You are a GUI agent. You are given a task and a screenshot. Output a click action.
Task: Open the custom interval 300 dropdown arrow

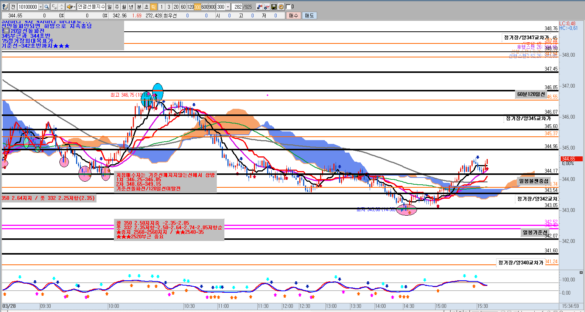click(228, 7)
